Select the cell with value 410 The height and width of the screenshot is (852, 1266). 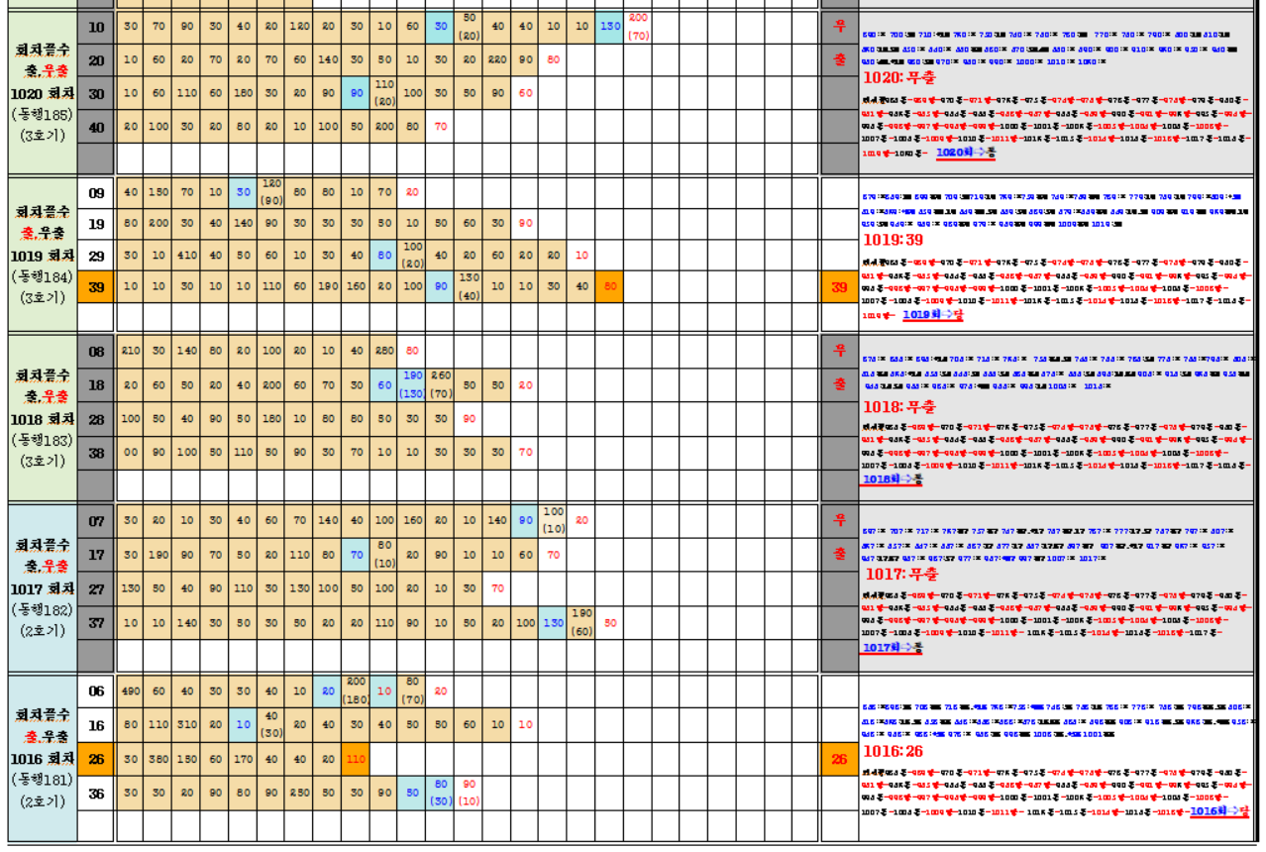click(186, 255)
